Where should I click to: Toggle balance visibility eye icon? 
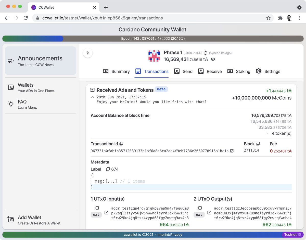[213, 59]
